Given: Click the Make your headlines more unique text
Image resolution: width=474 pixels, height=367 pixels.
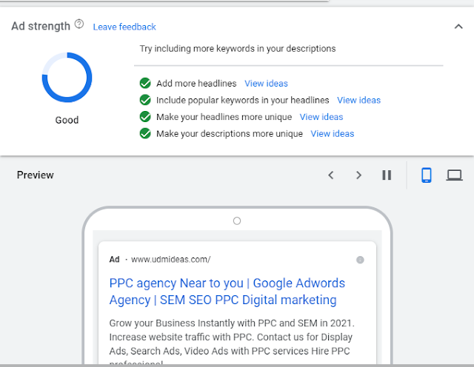Looking at the screenshot, I should pos(224,117).
